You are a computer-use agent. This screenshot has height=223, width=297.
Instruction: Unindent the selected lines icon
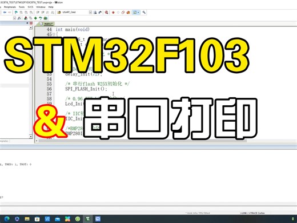tap(43, 13)
